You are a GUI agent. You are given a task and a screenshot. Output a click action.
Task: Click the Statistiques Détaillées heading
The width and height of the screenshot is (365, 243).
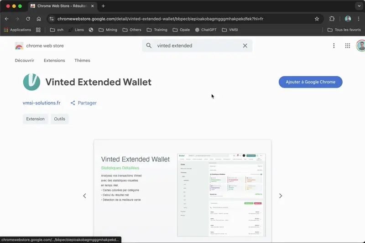click(120, 168)
